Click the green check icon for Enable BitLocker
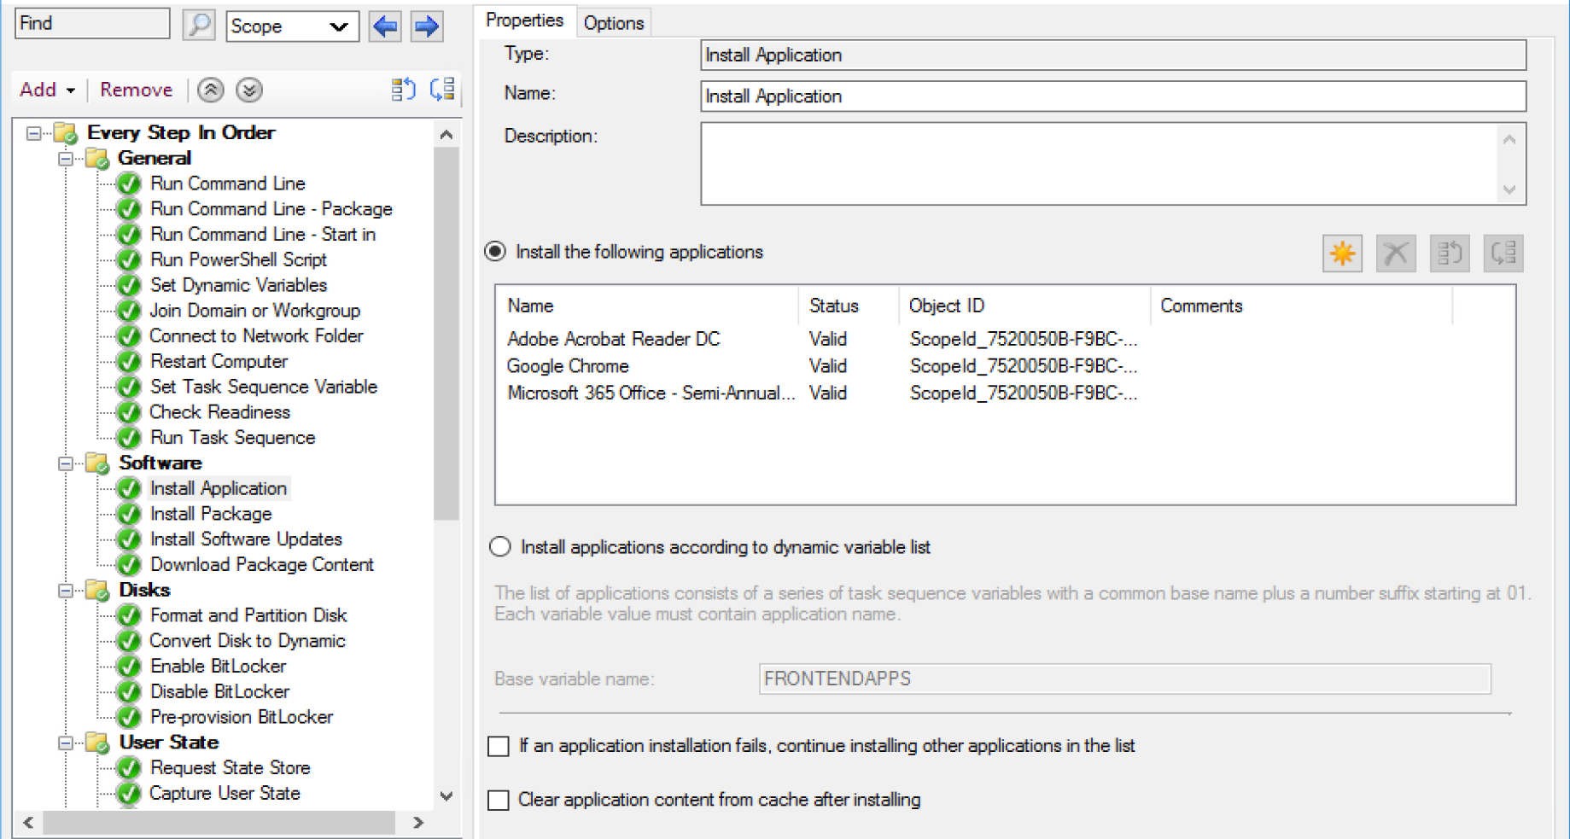 coord(129,667)
